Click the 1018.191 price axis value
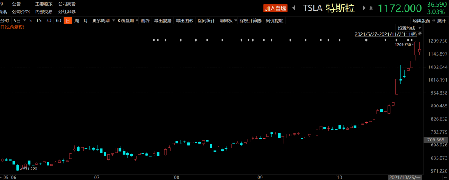 437,80
